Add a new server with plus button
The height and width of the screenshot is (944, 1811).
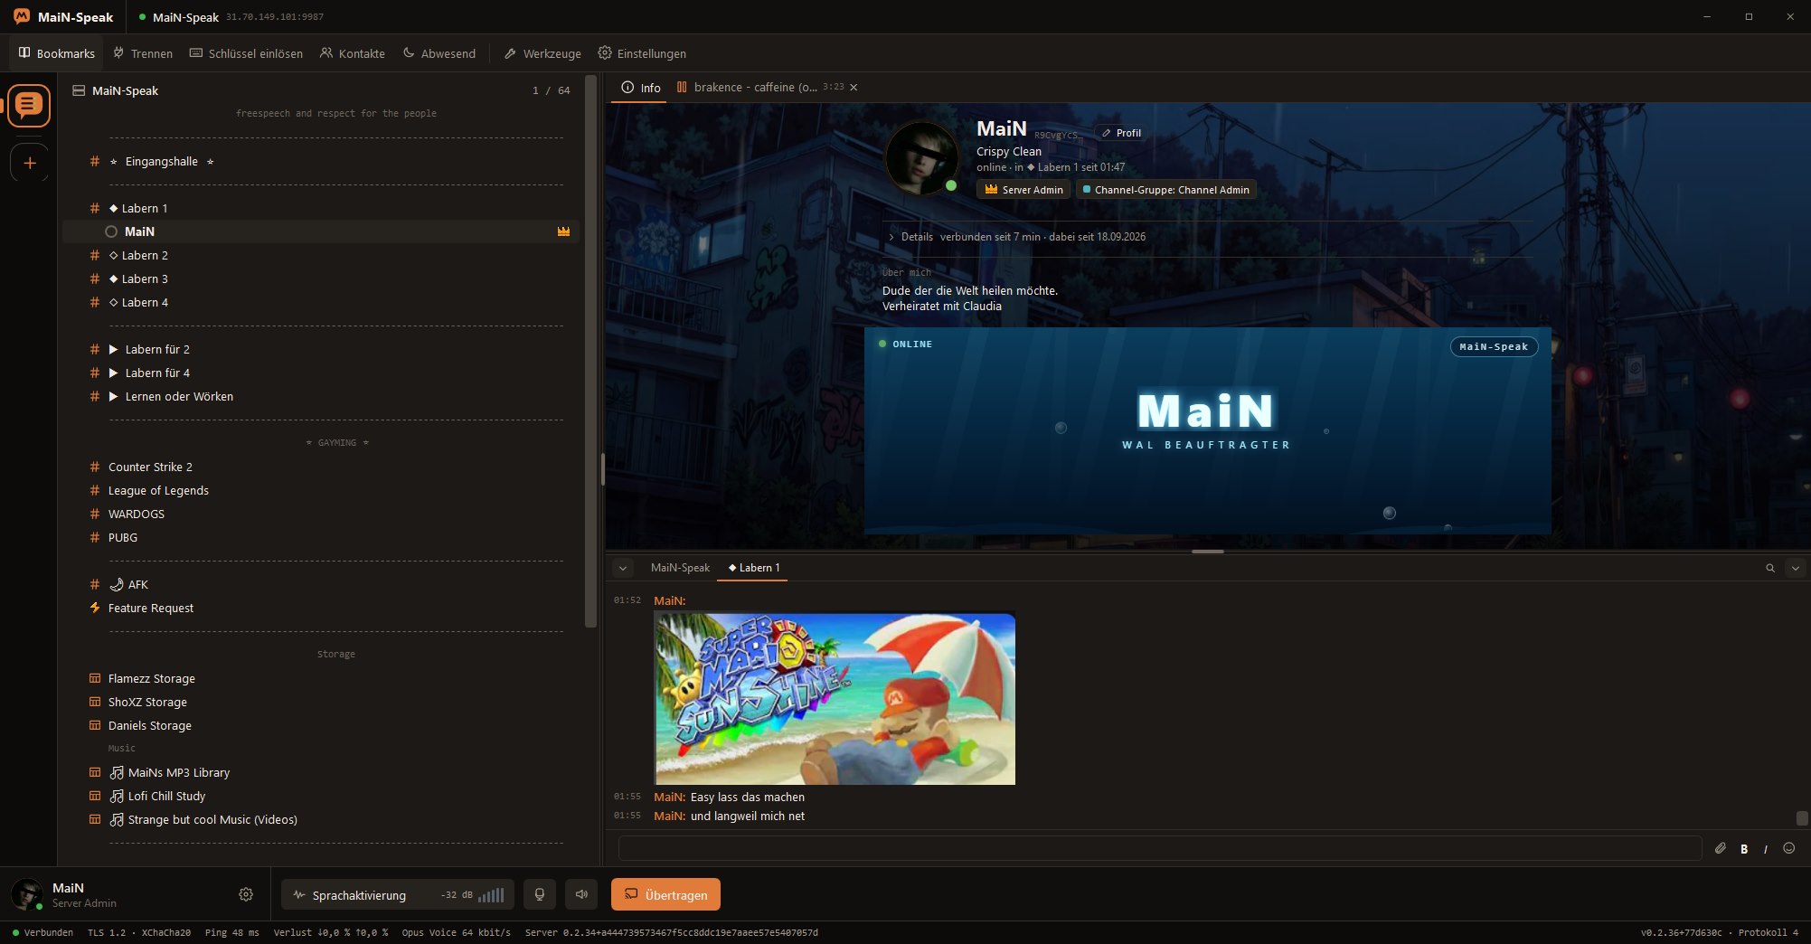[29, 164]
